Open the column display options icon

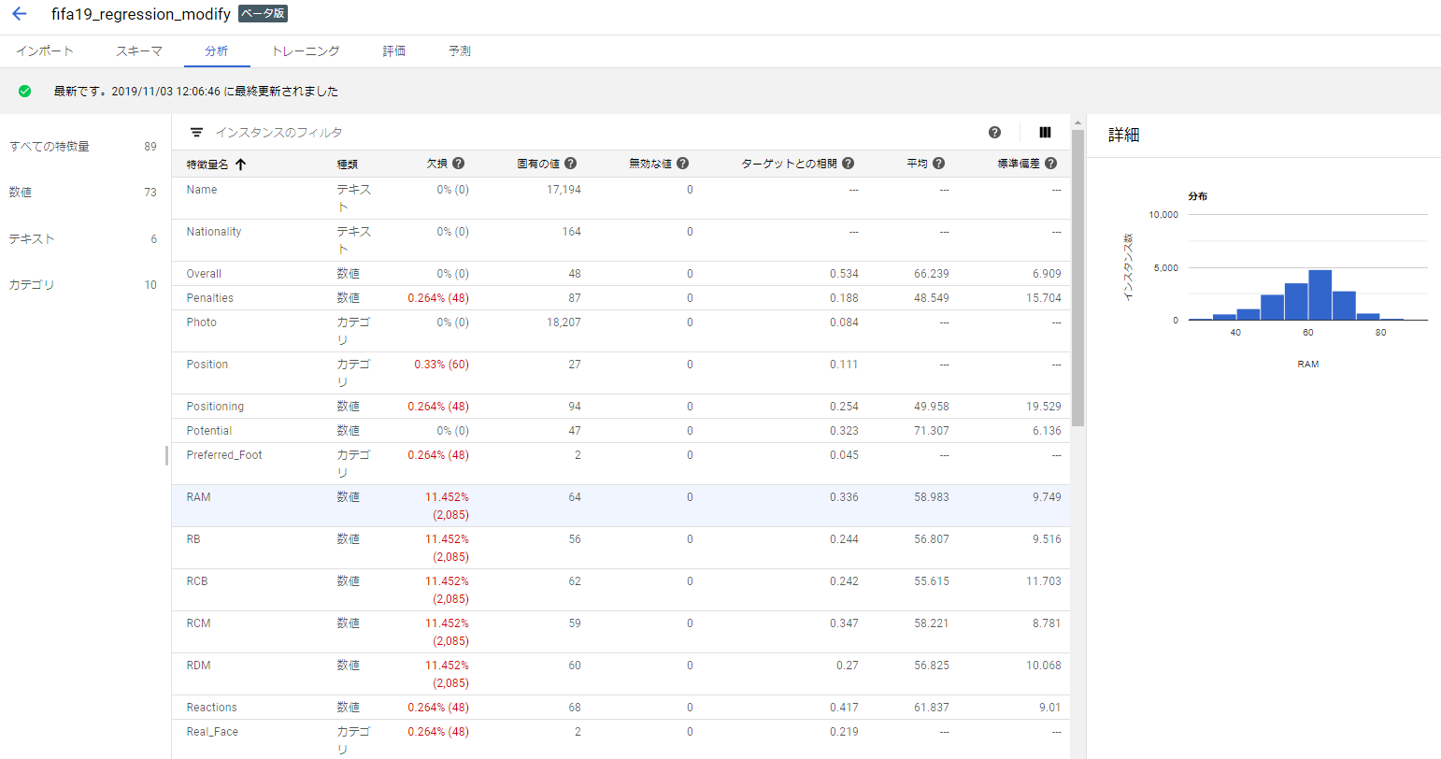coord(1045,133)
